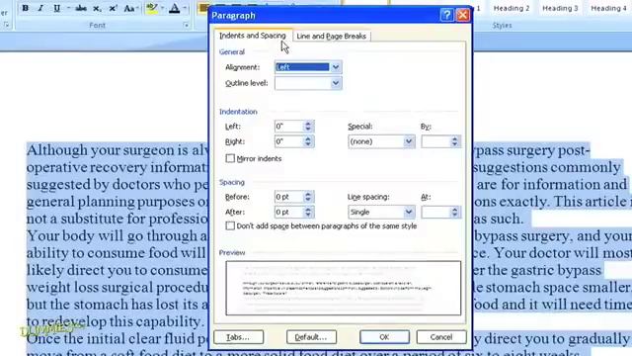Adjust After spacing spinner

[x=308, y=213]
